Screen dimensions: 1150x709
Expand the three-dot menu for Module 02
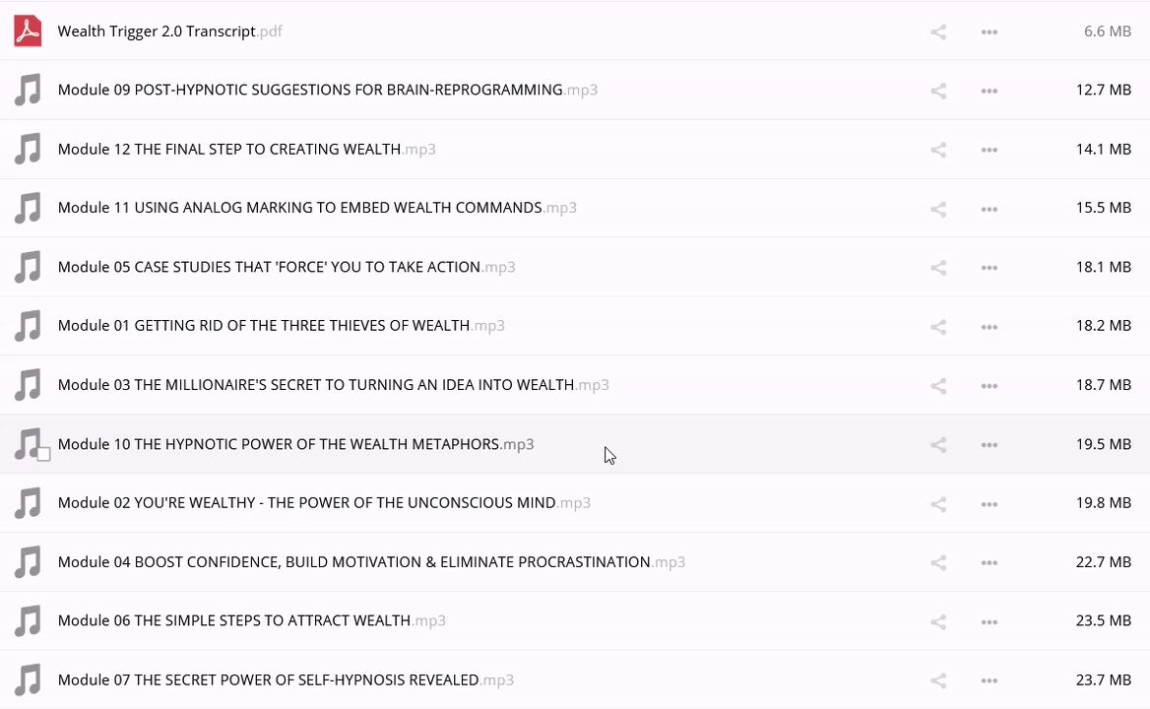click(x=990, y=504)
